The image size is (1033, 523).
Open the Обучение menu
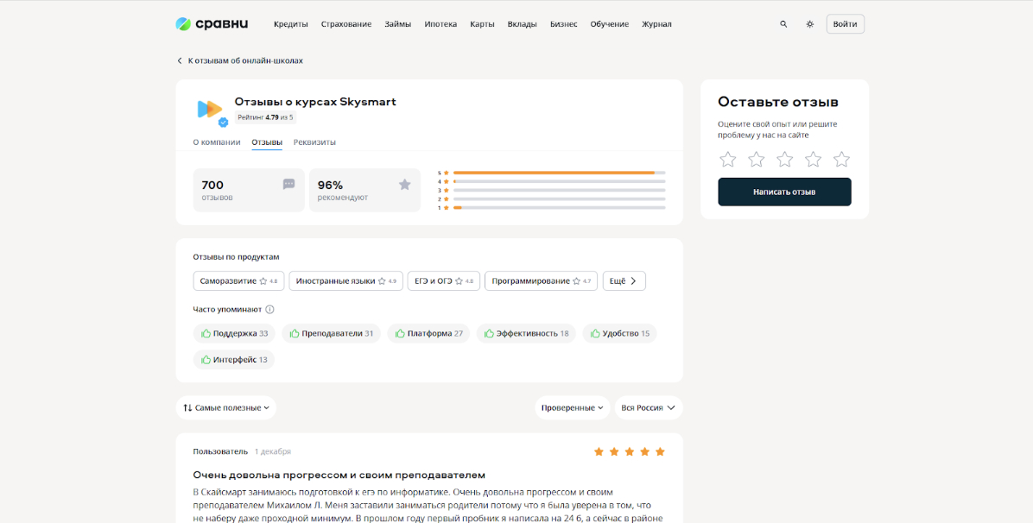click(610, 24)
